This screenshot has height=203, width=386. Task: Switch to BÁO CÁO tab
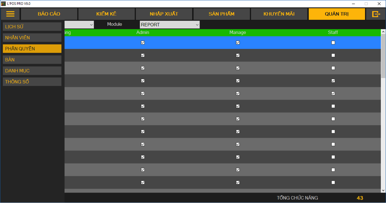(49, 14)
